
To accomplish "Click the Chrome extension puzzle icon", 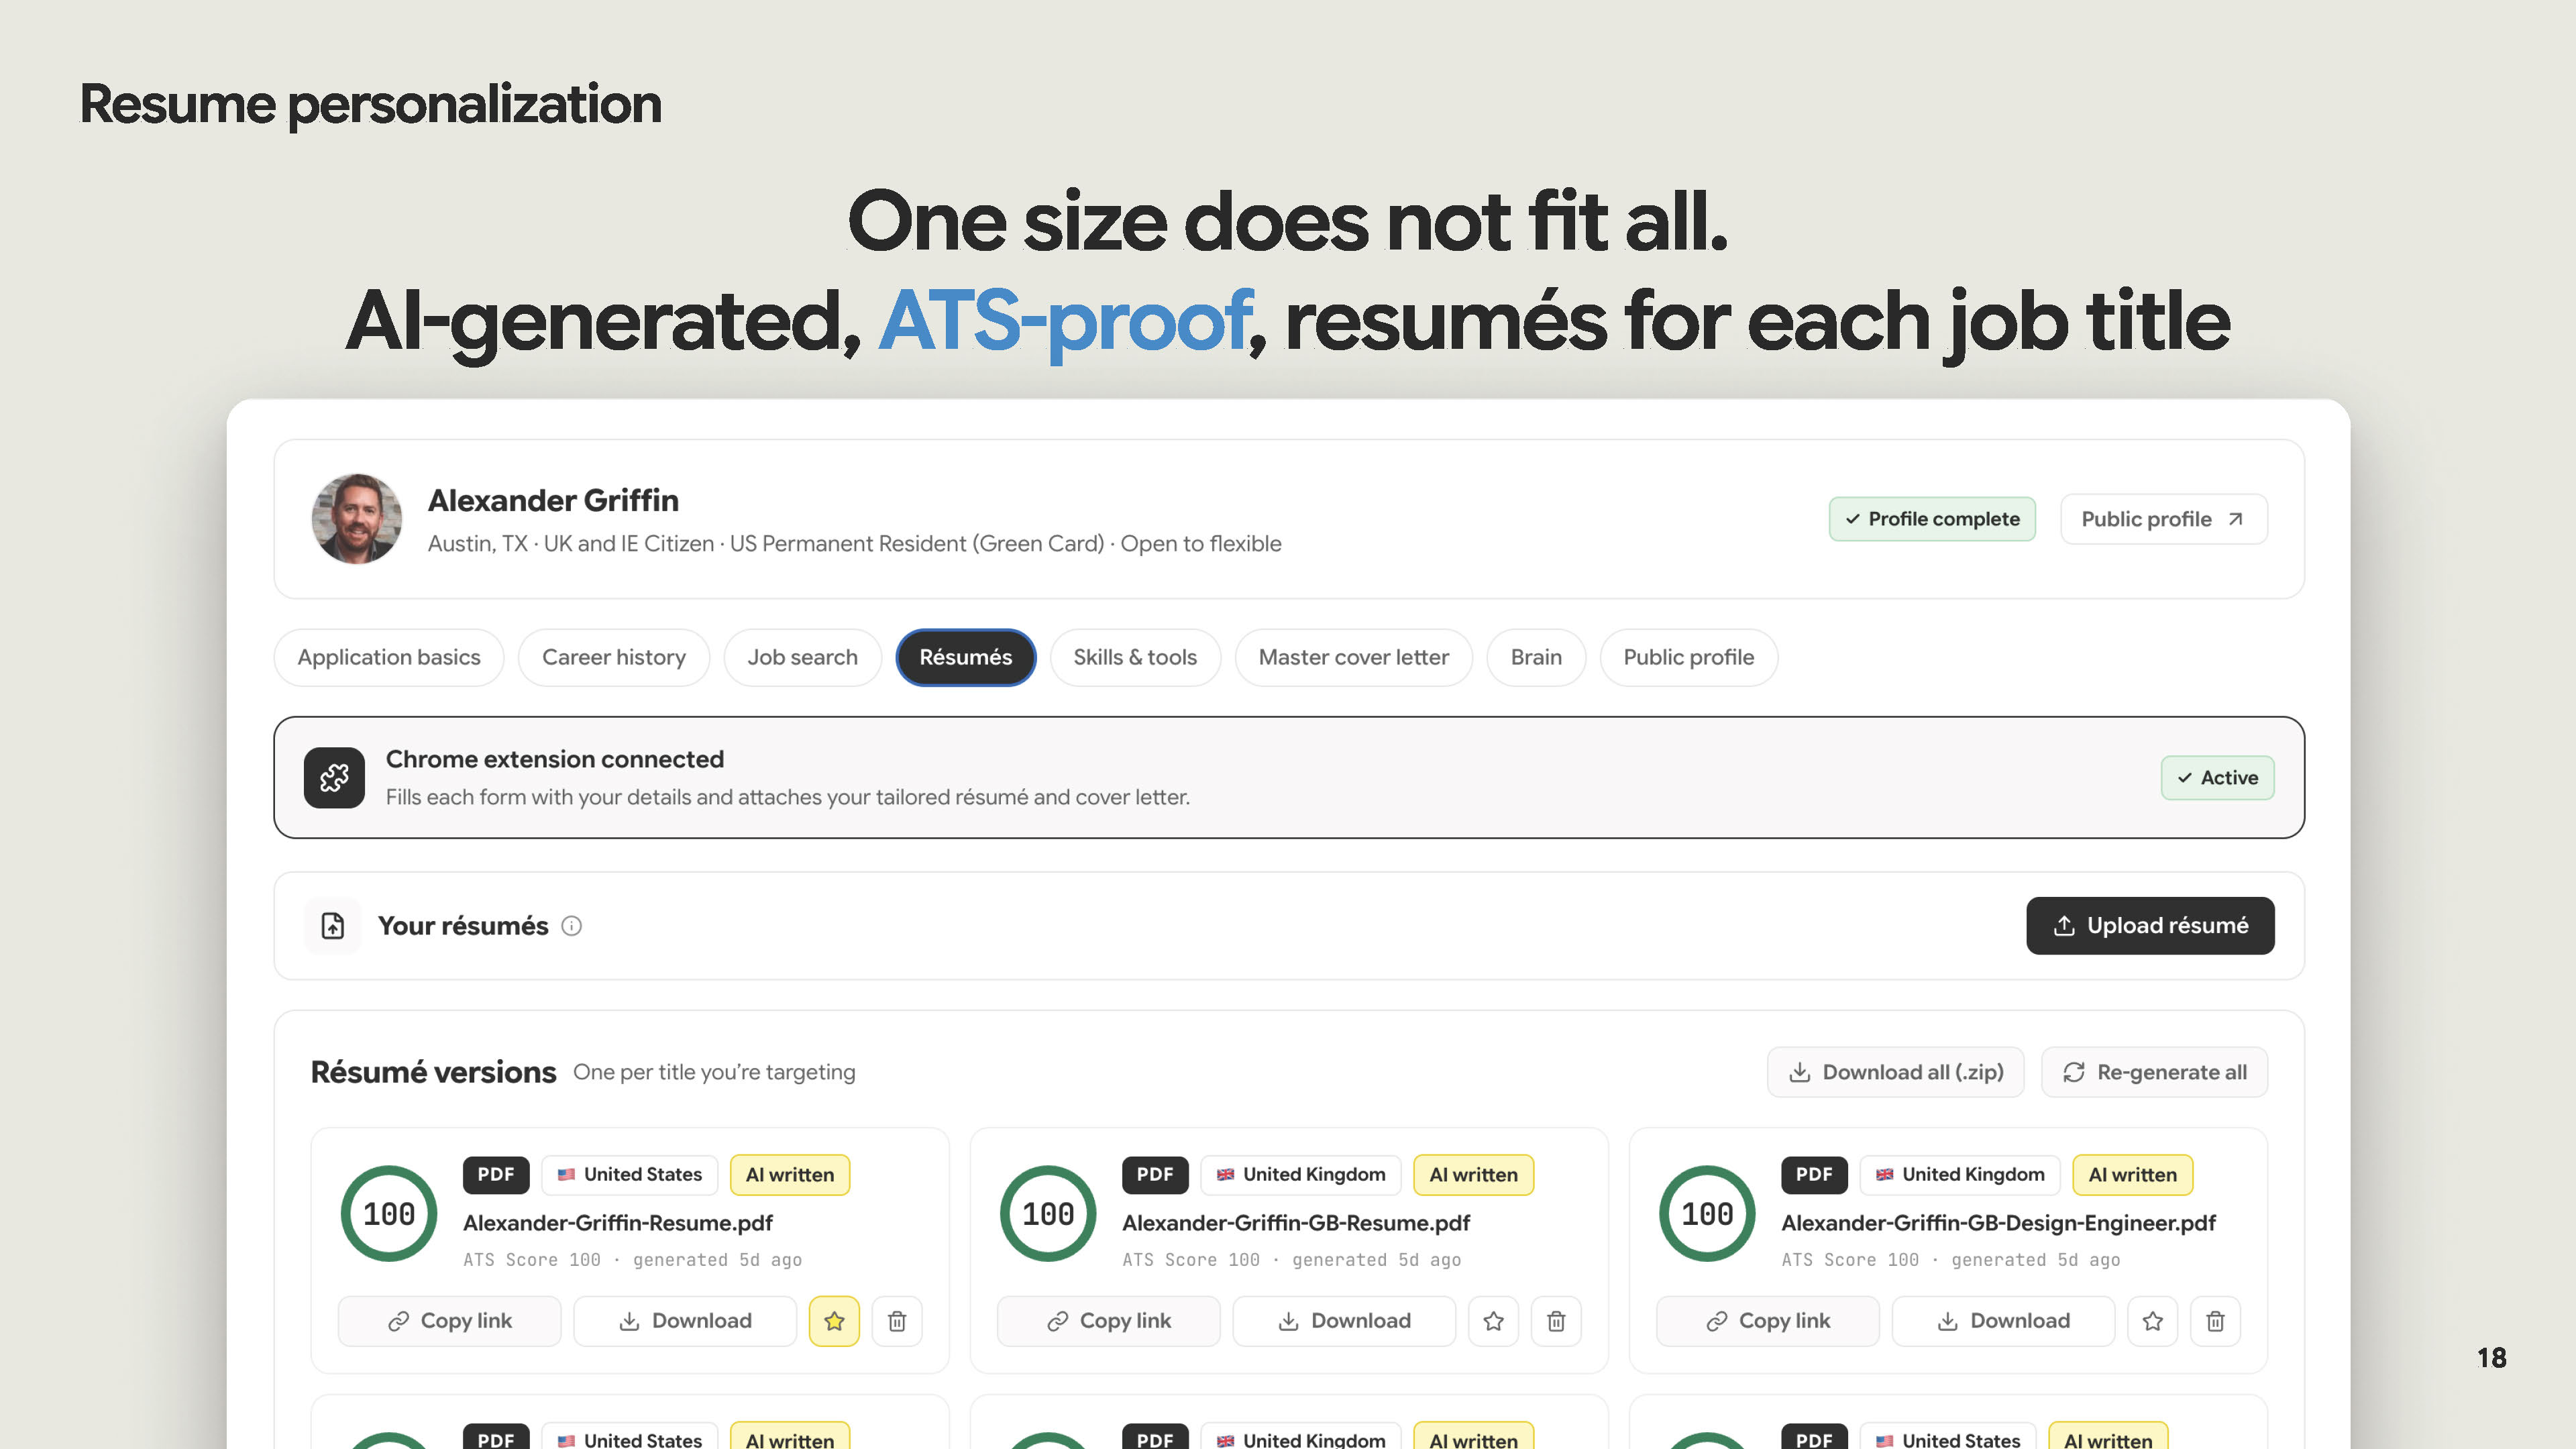I will (x=334, y=777).
